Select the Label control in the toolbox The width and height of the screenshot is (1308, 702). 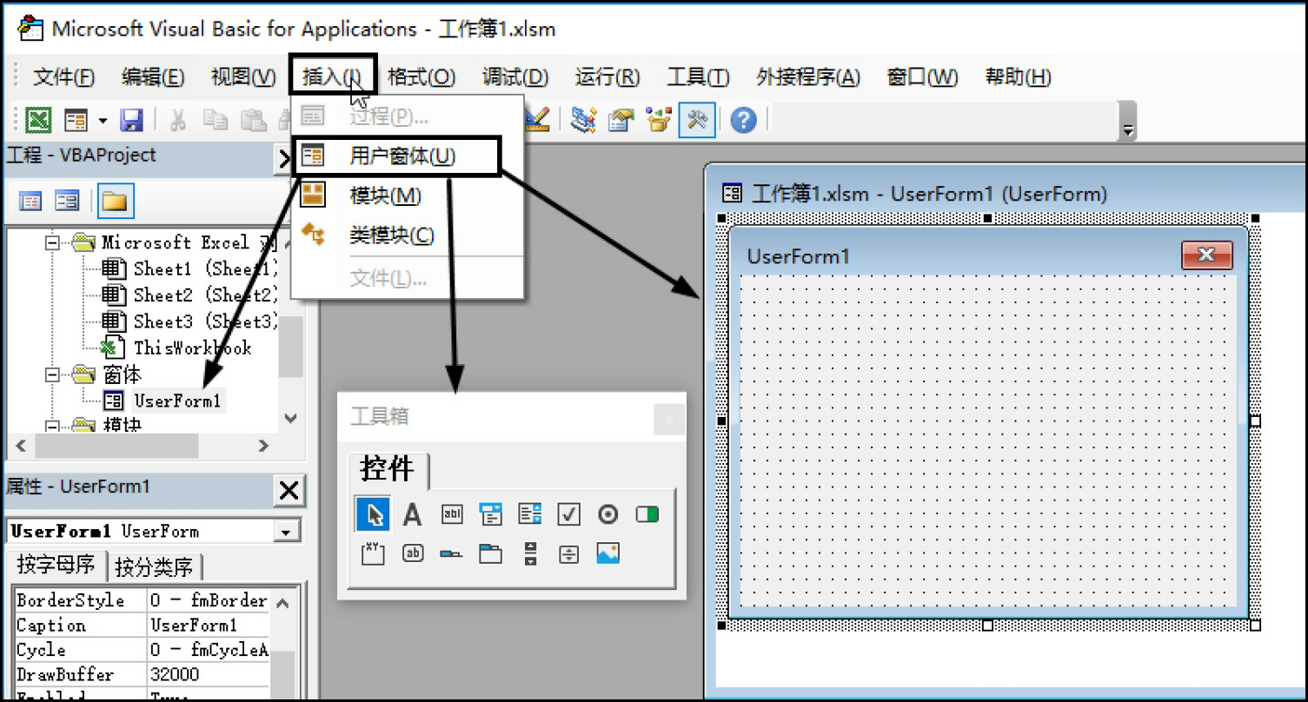412,514
